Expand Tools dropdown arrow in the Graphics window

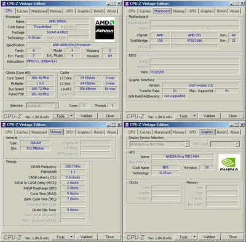(194, 237)
